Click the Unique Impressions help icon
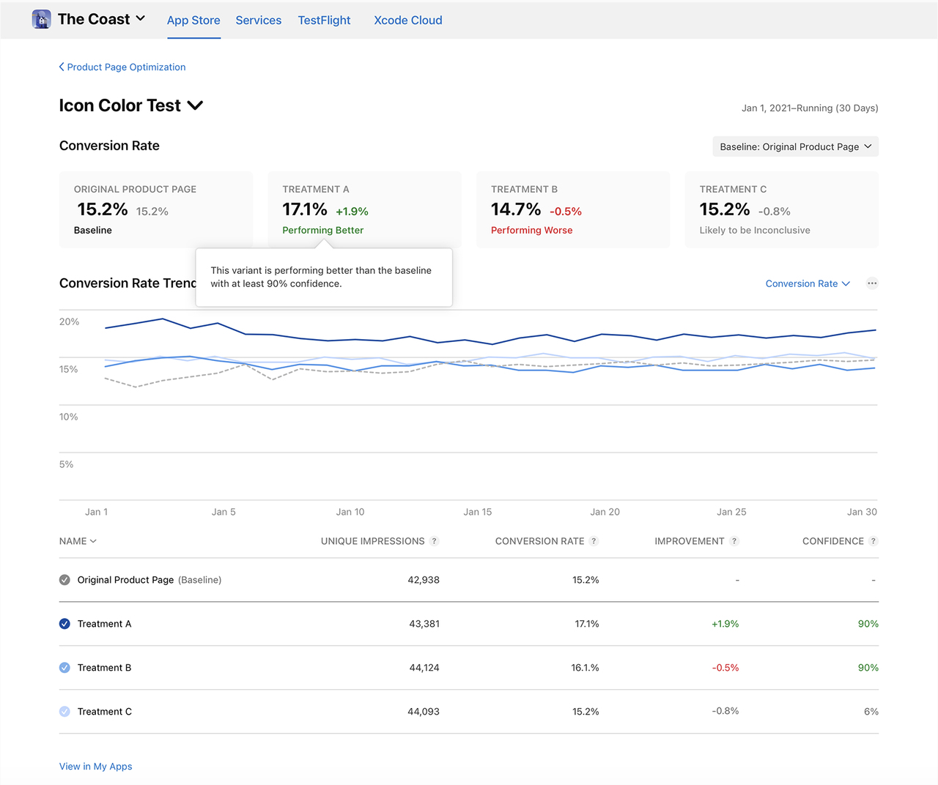 click(434, 541)
